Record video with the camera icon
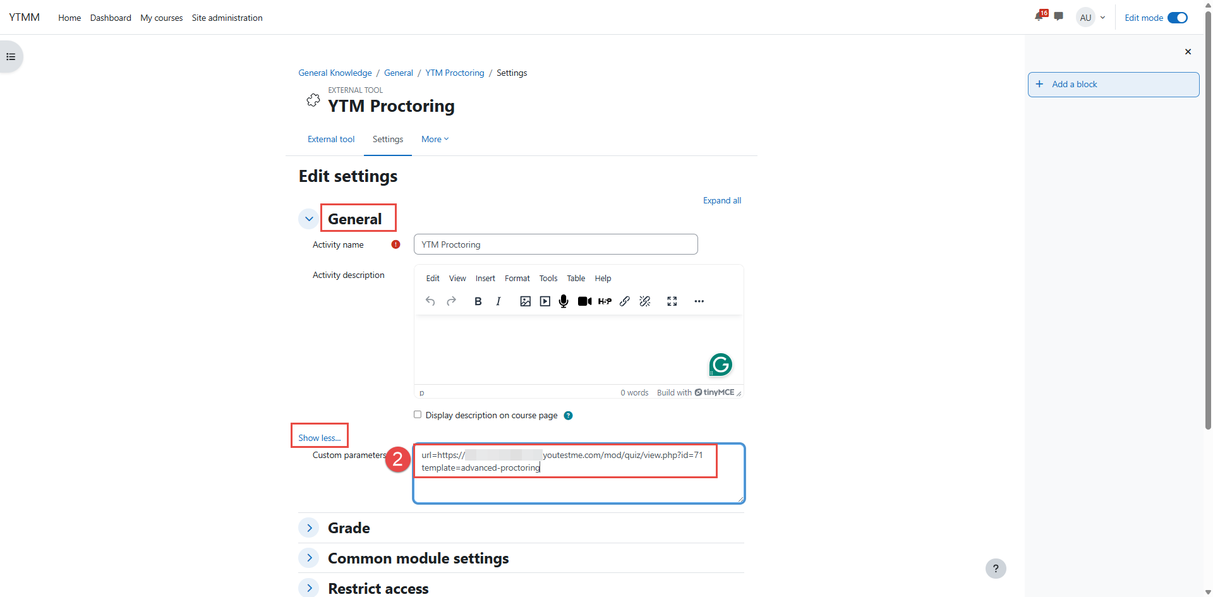This screenshot has height=597, width=1213. (x=585, y=301)
